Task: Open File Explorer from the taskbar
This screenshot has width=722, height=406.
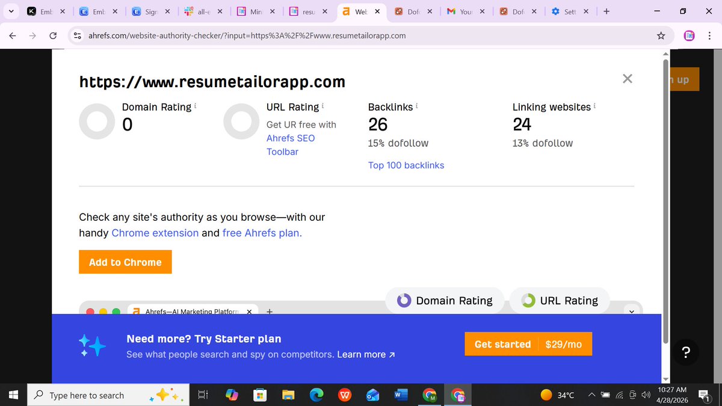Action: [x=288, y=395]
